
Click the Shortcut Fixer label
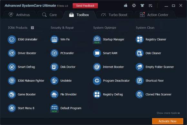[154, 81]
